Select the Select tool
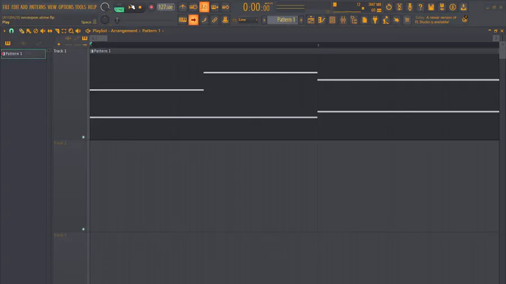This screenshot has width=506, height=284. pos(64,31)
